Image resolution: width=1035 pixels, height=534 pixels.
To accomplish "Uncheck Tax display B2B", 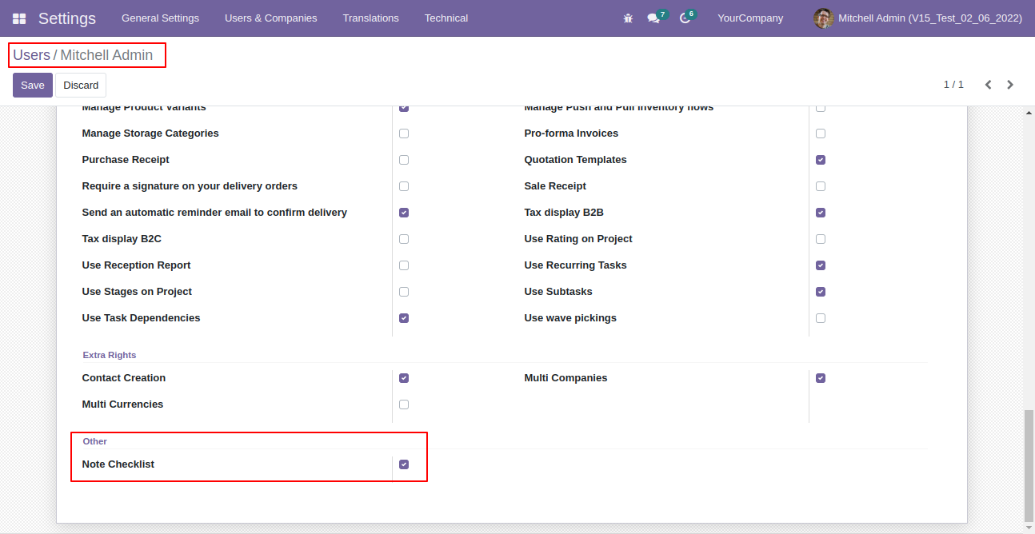I will point(821,213).
